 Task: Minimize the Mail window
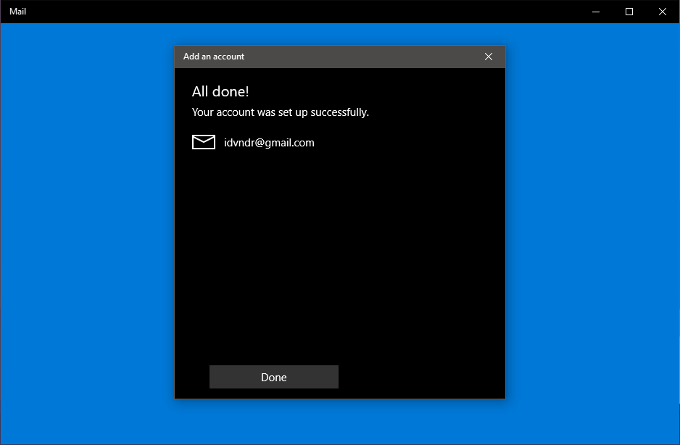pos(596,12)
